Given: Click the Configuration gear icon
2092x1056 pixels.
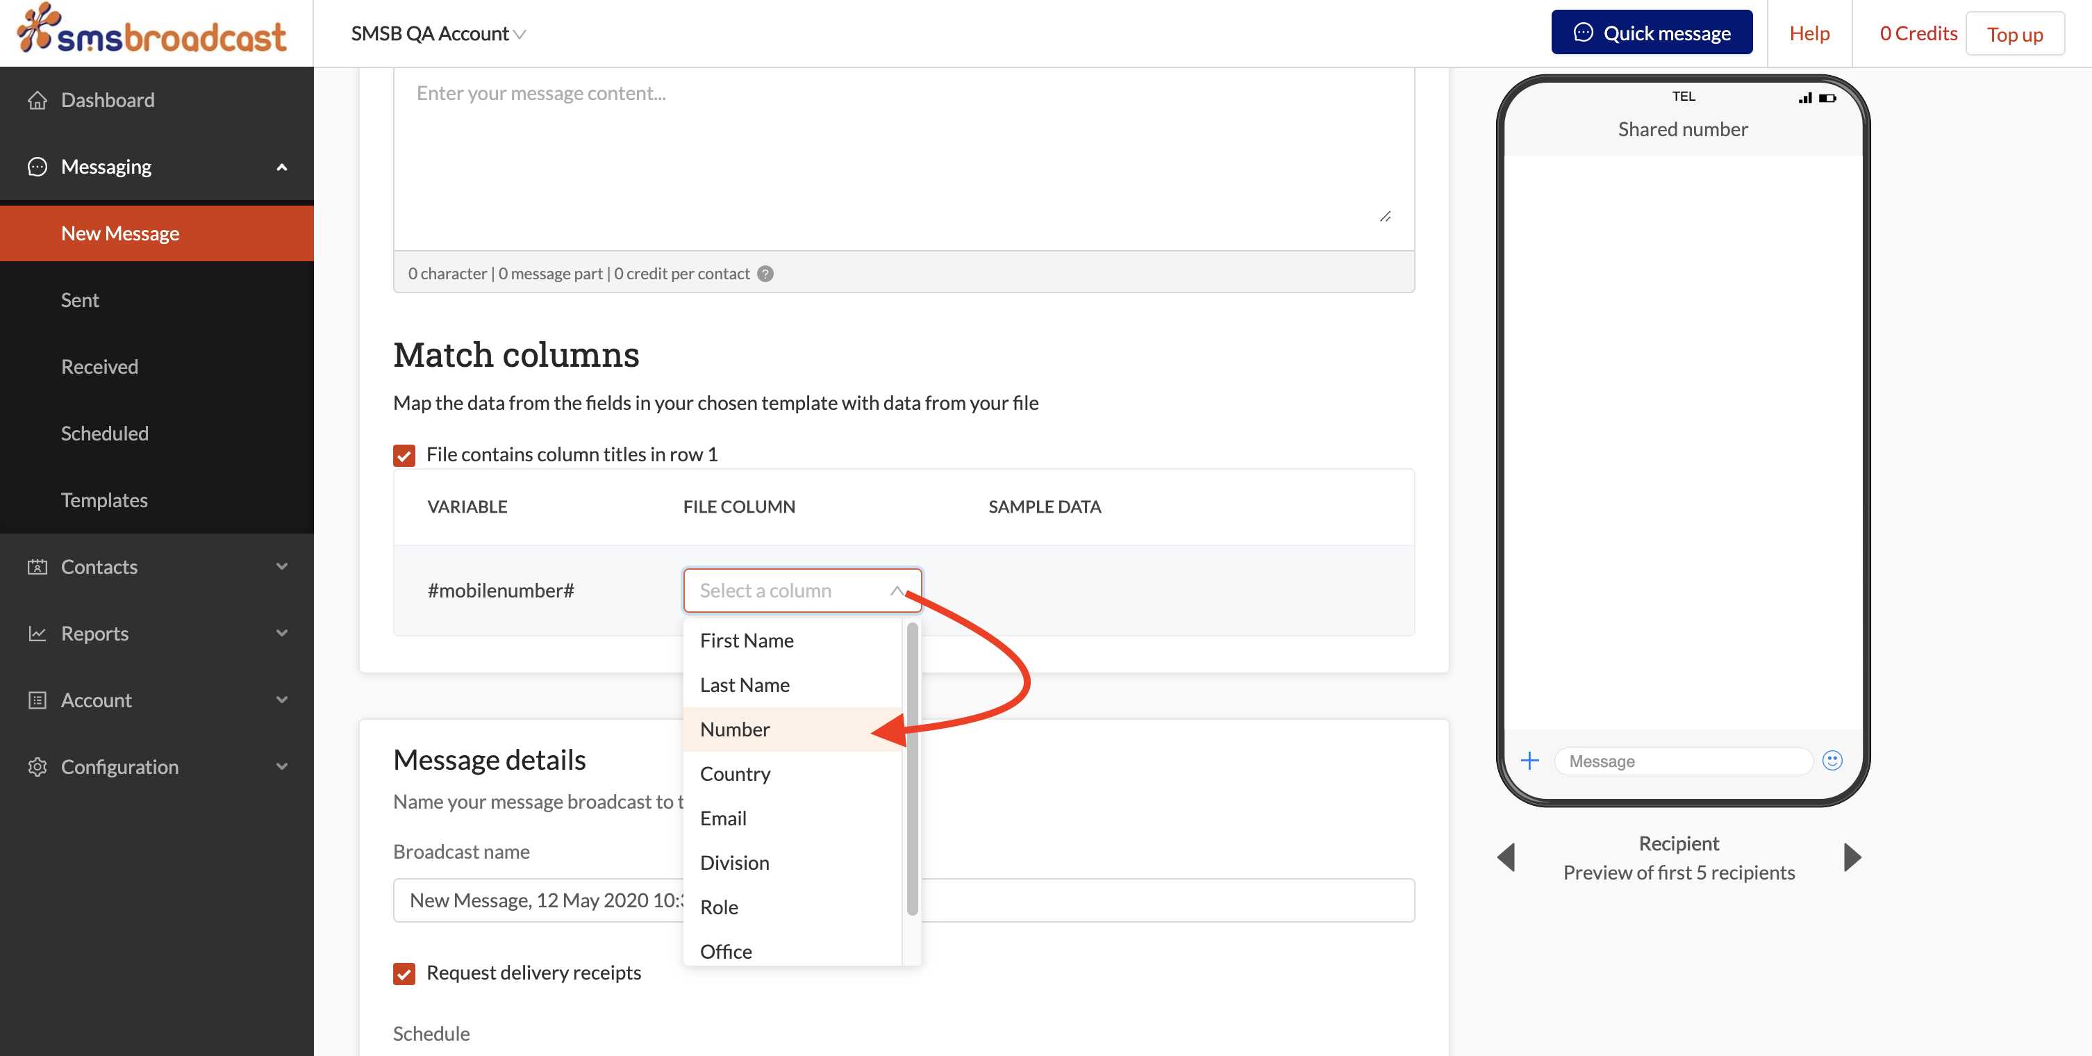Looking at the screenshot, I should 38,767.
